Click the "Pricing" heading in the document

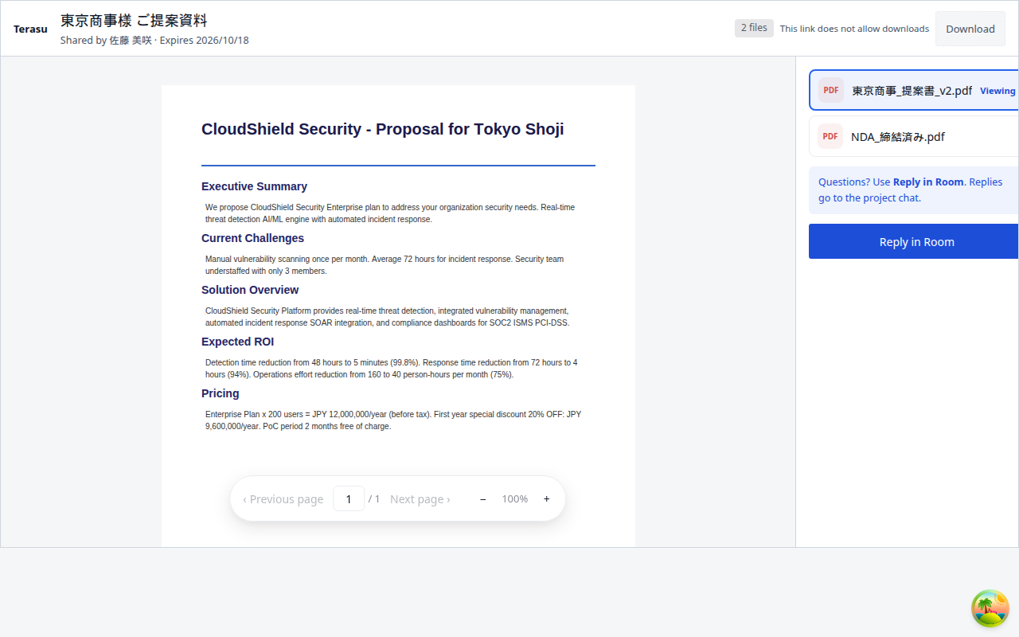(x=220, y=393)
